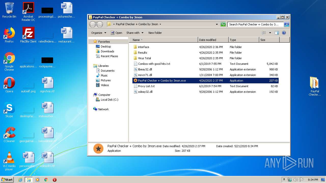326x183 pixels.
Task: Open the Share with dropdown
Action: [135, 33]
